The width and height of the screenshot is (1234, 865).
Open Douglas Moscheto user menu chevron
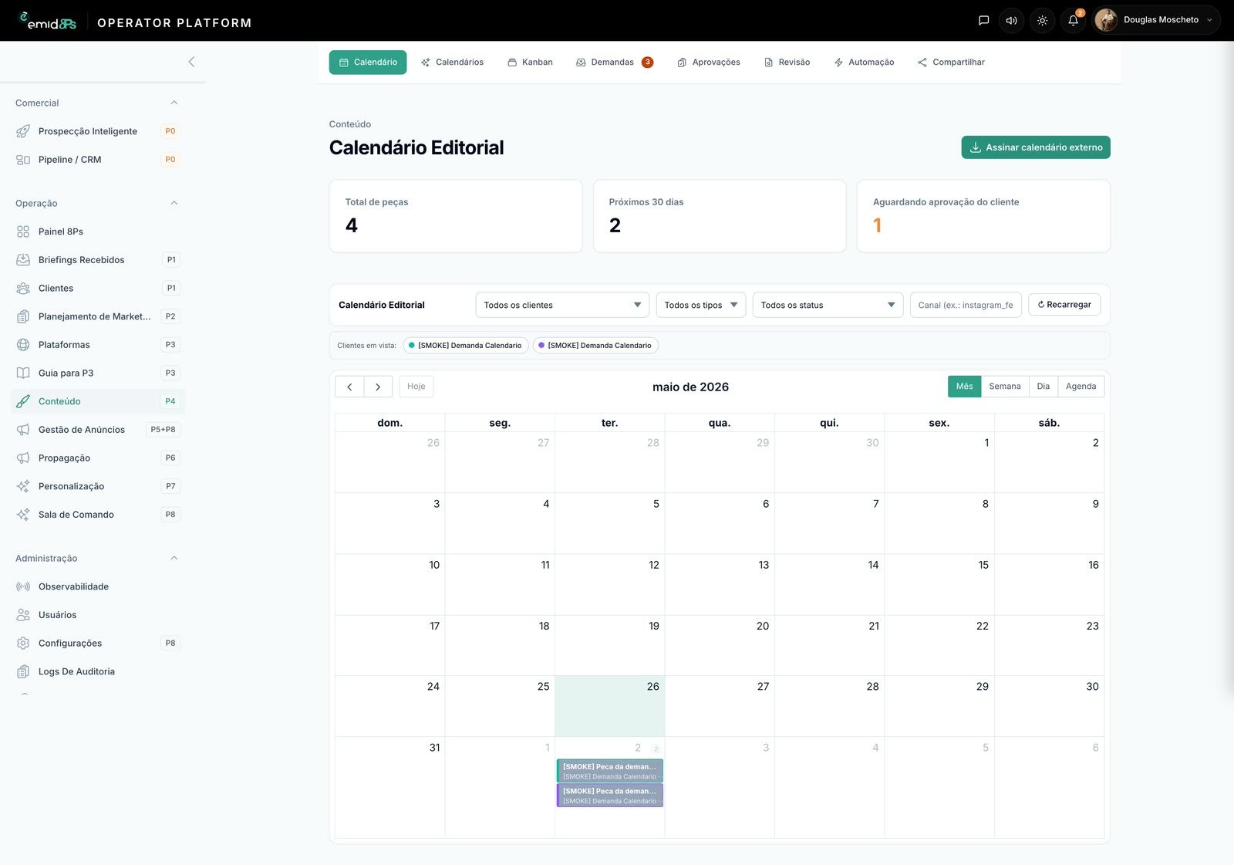click(x=1209, y=20)
